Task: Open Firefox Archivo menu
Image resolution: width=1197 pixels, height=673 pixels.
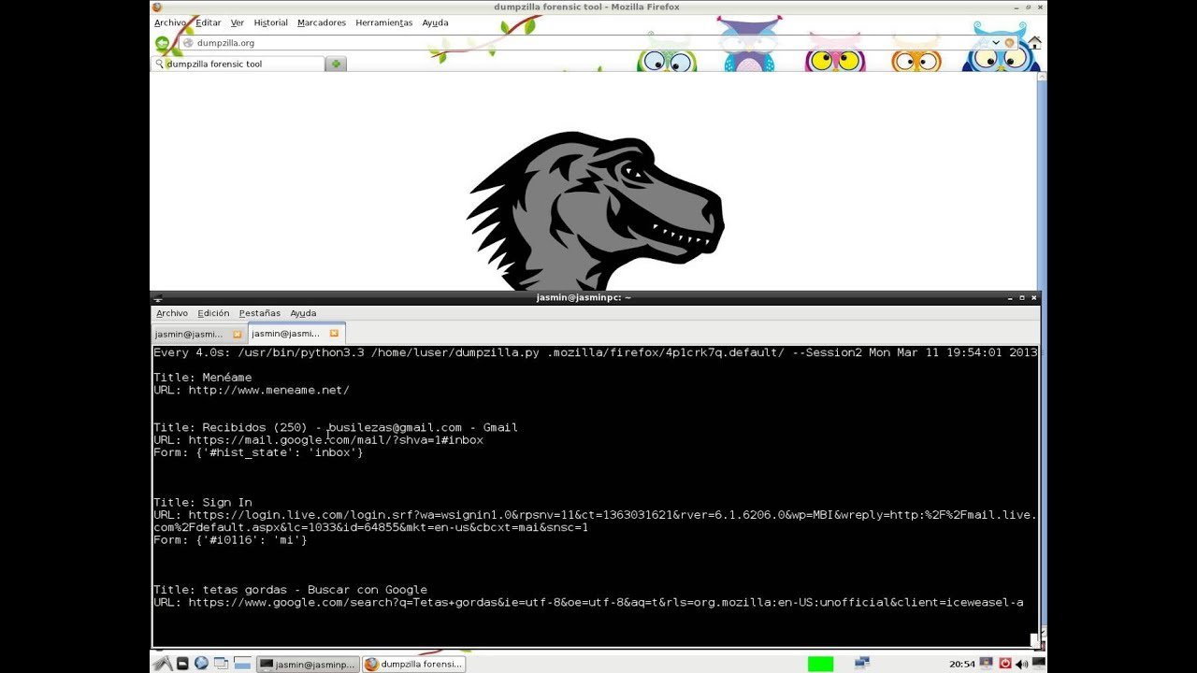Action: pyautogui.click(x=170, y=22)
